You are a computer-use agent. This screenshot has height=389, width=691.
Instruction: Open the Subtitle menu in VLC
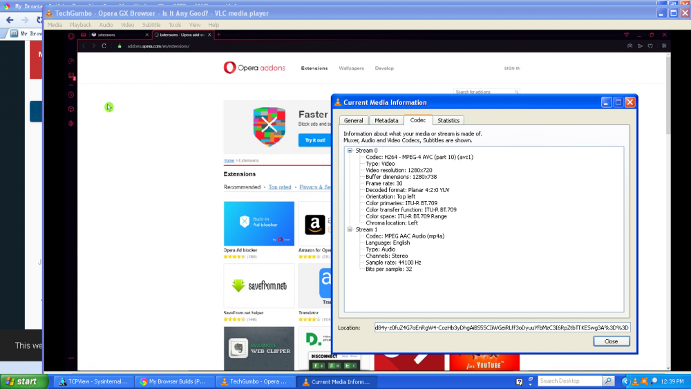tap(151, 25)
